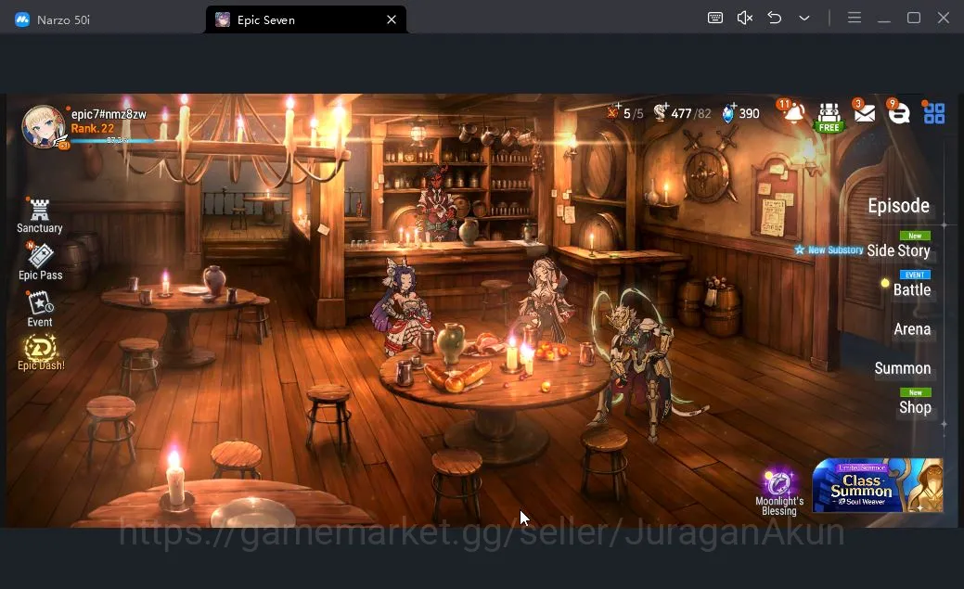Select Battle from the menu
964x589 pixels.
[912, 289]
